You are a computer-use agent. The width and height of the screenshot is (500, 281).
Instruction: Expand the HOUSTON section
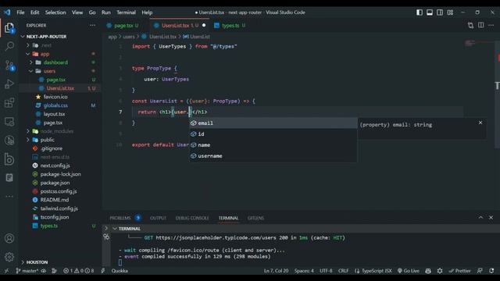(x=37, y=262)
